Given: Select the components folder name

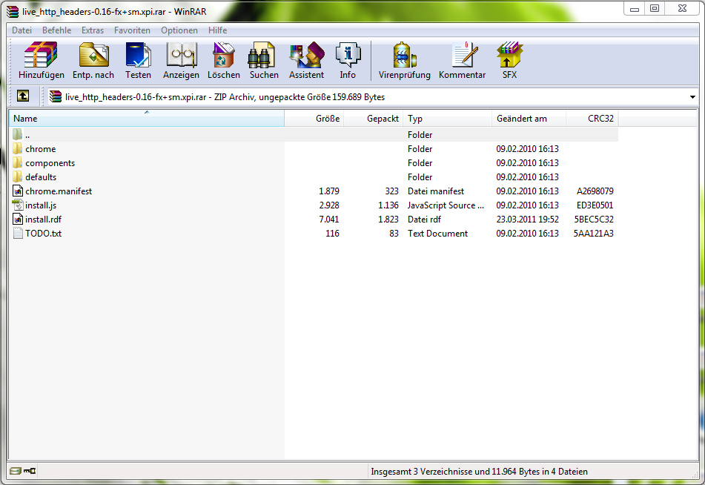Looking at the screenshot, I should [x=50, y=163].
